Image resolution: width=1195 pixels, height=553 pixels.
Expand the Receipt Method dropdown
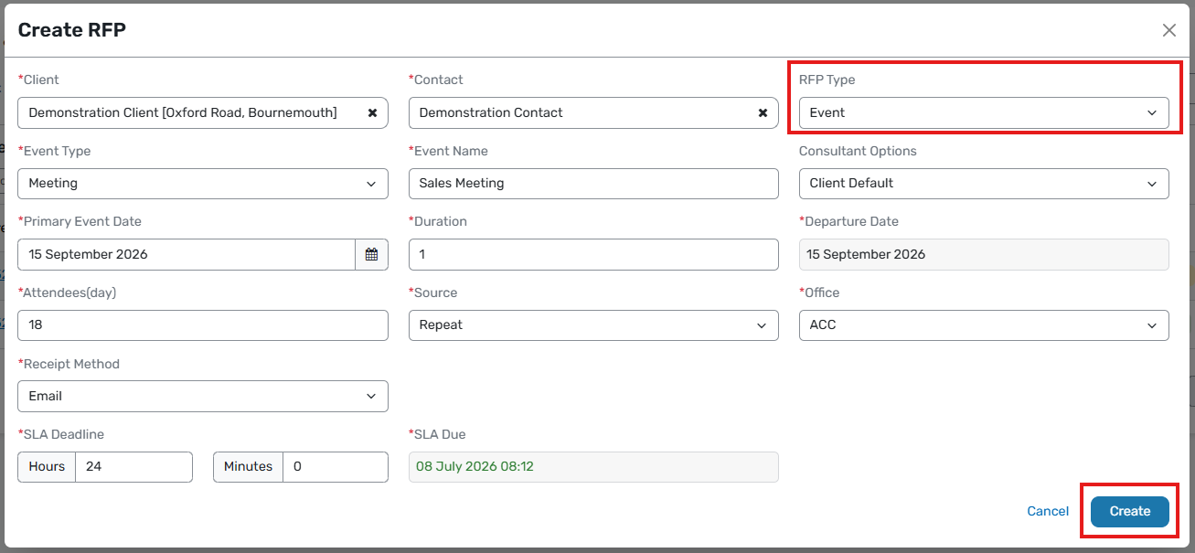coord(203,396)
